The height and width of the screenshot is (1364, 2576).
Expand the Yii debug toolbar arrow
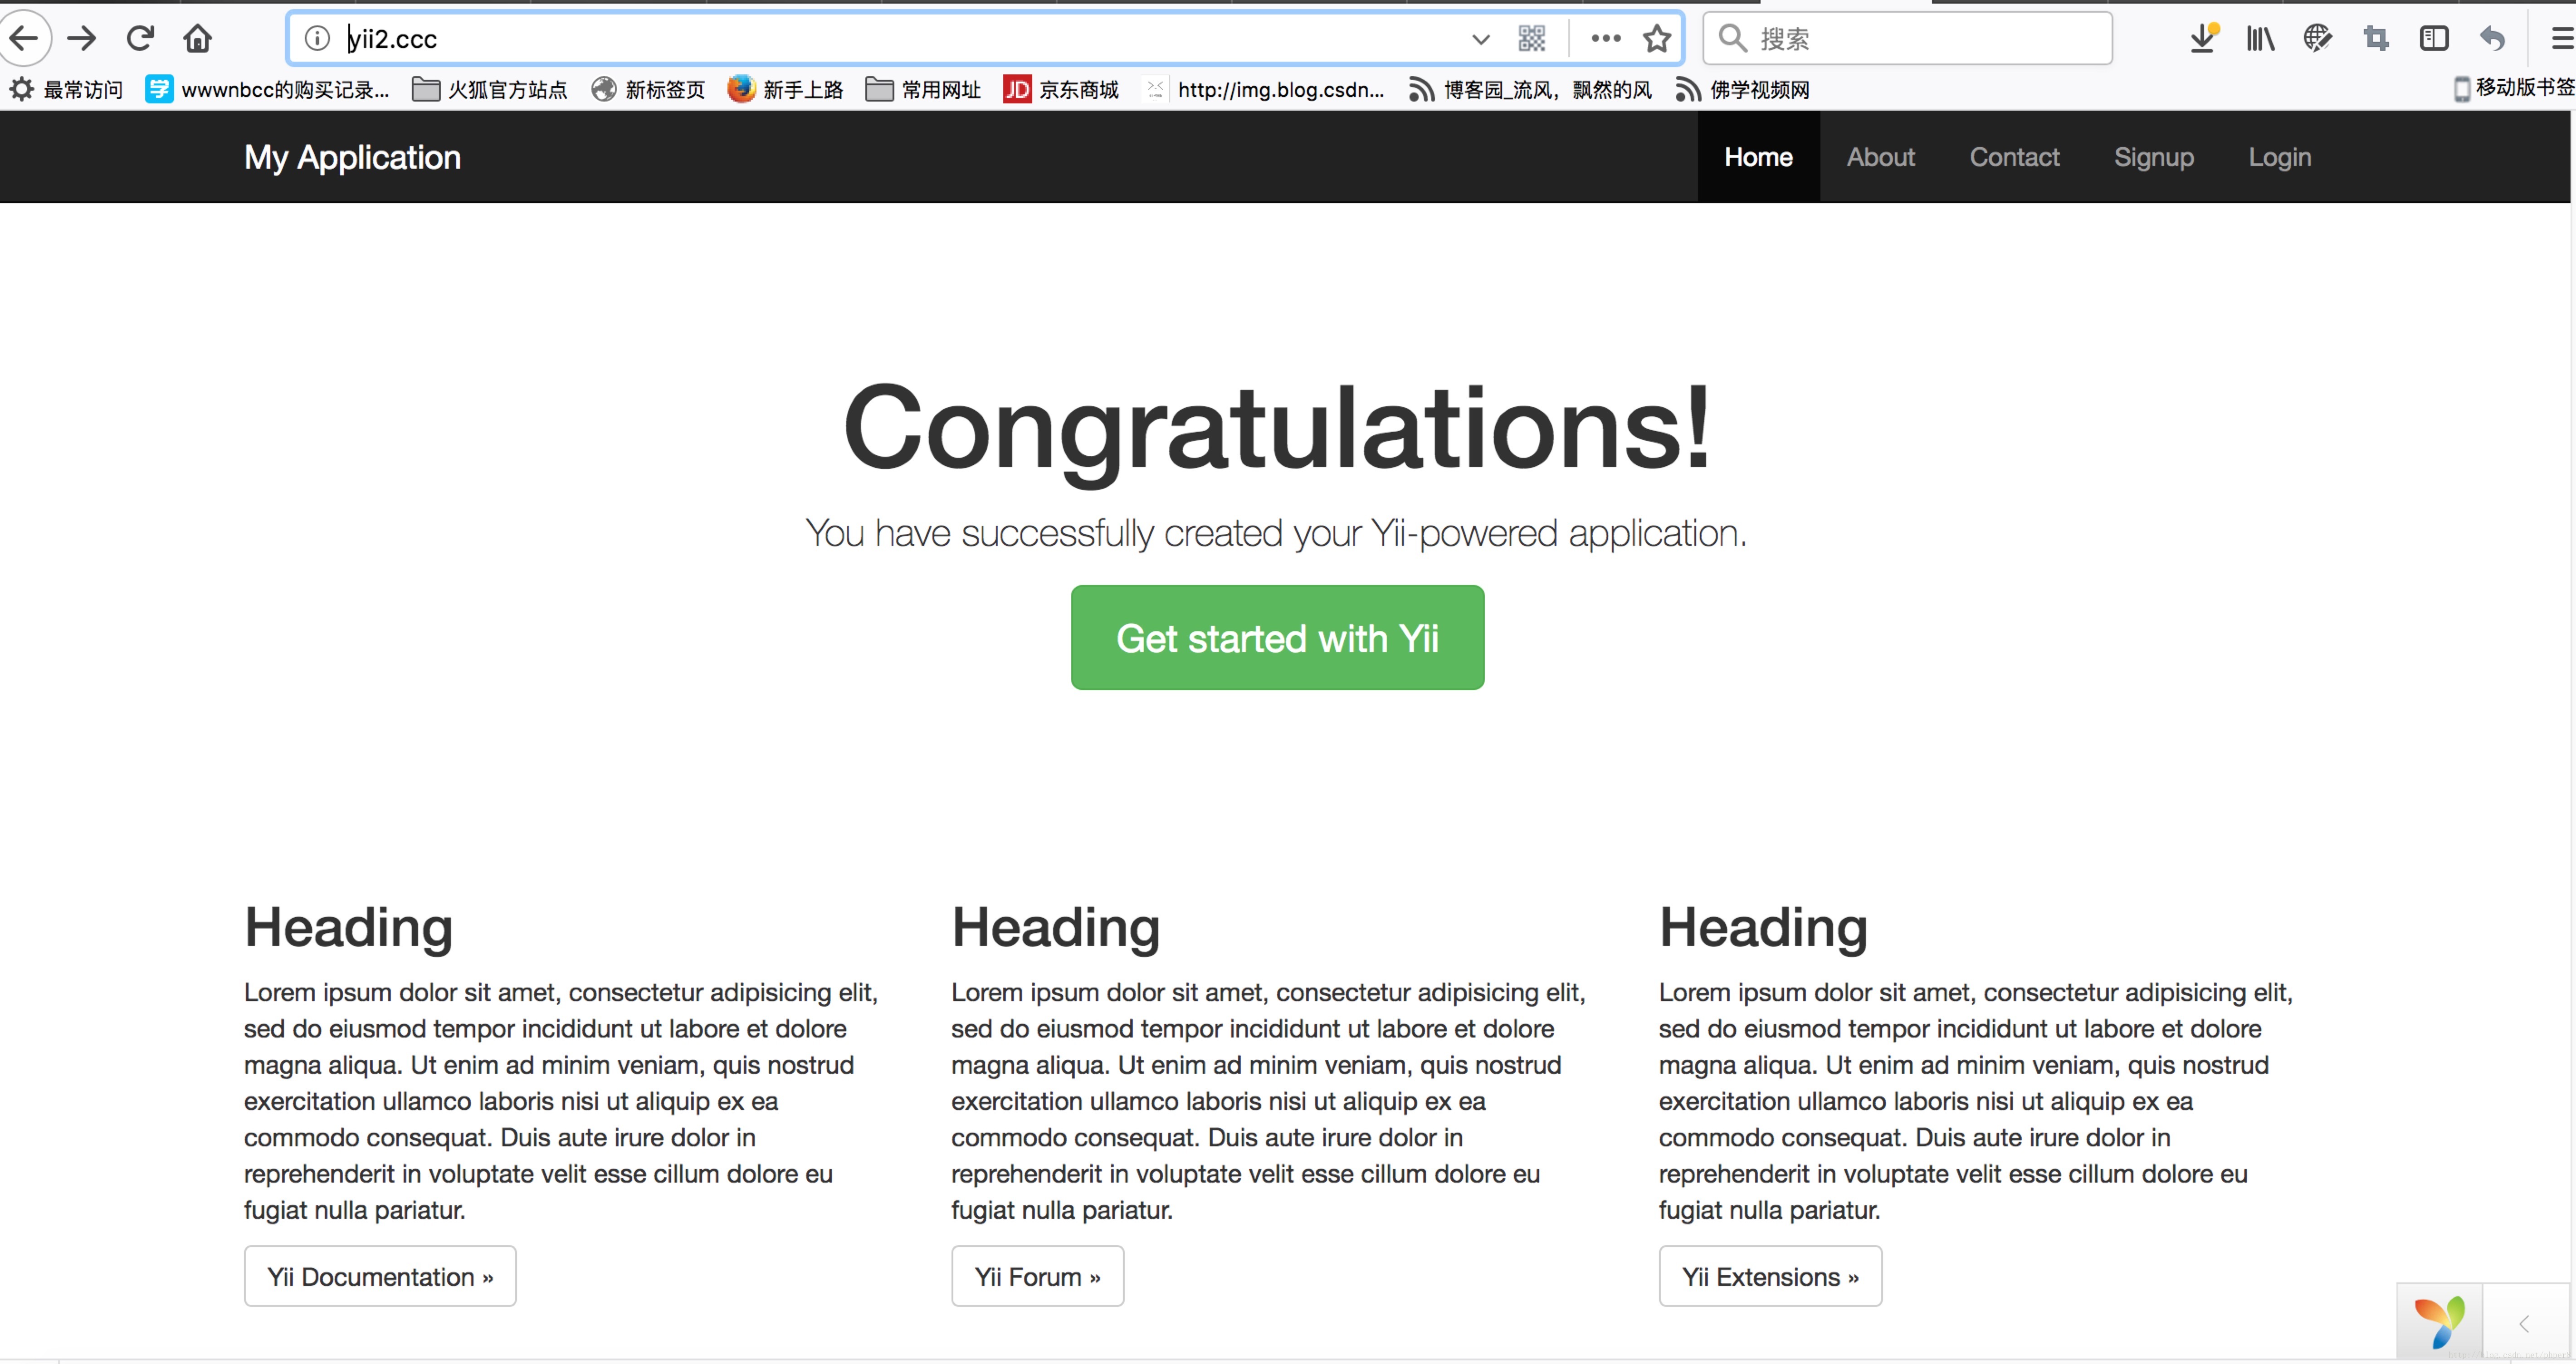click(x=2524, y=1323)
